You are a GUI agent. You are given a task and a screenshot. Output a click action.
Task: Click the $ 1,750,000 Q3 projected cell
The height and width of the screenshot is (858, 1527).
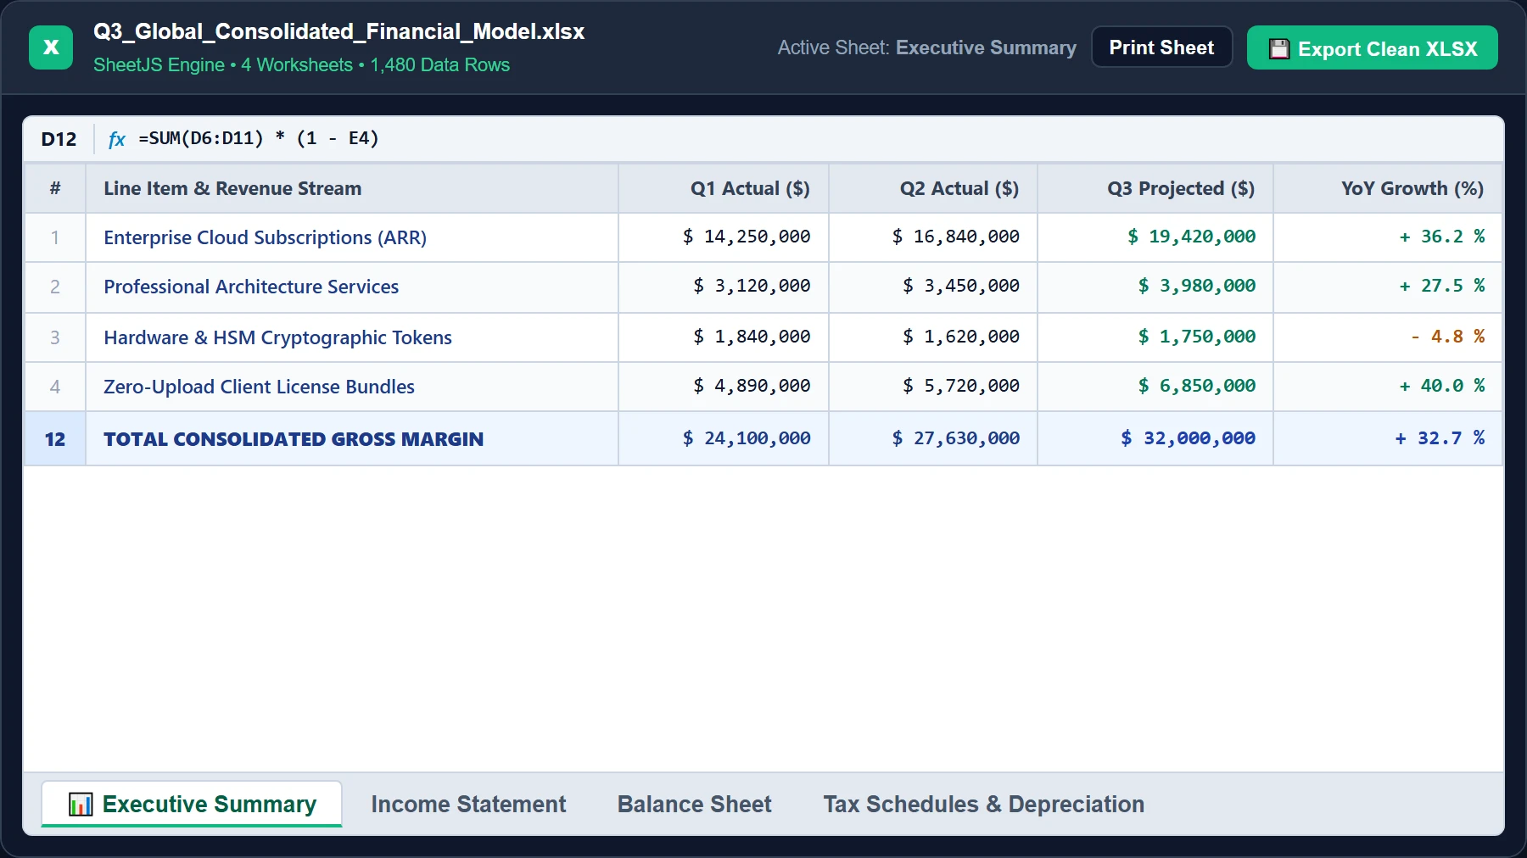[x=1155, y=337]
